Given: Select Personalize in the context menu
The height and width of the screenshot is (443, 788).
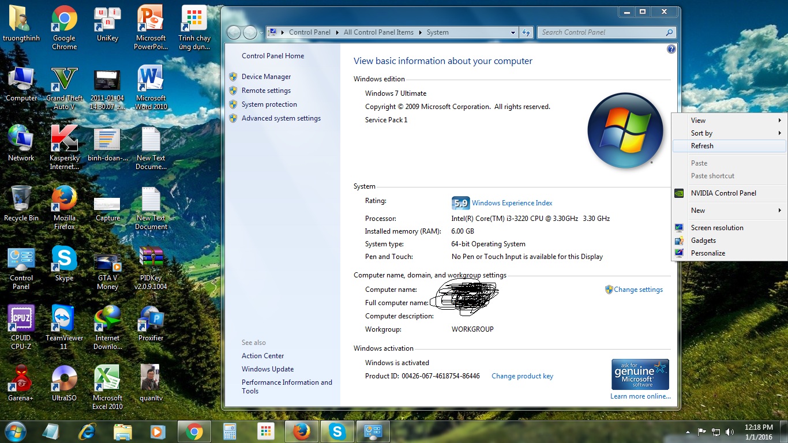Looking at the screenshot, I should (730, 253).
